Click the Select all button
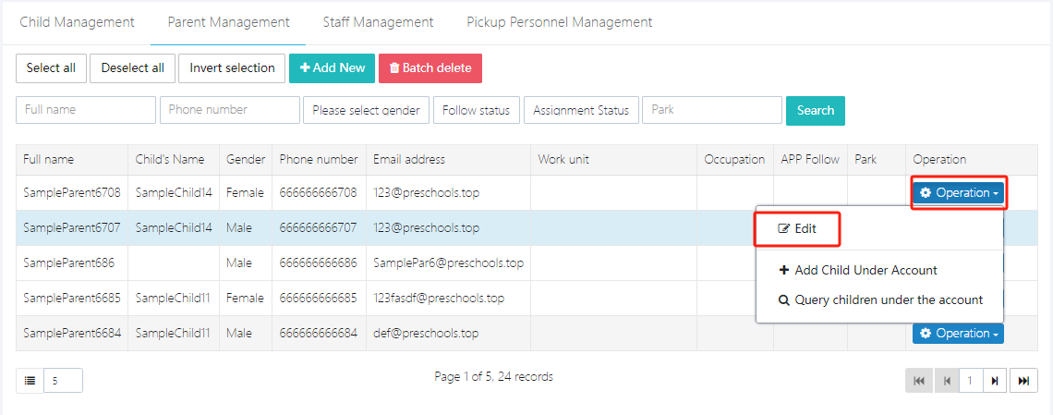Screen dimensions: 1053x415 point(51,67)
